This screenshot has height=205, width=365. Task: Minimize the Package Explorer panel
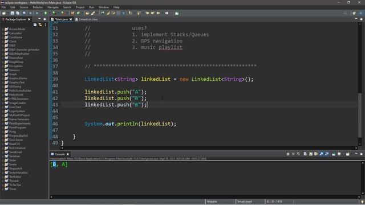(x=39, y=19)
